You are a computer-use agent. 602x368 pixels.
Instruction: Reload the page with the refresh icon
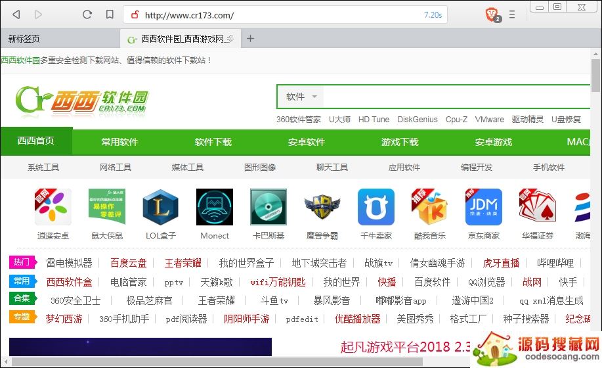point(87,14)
